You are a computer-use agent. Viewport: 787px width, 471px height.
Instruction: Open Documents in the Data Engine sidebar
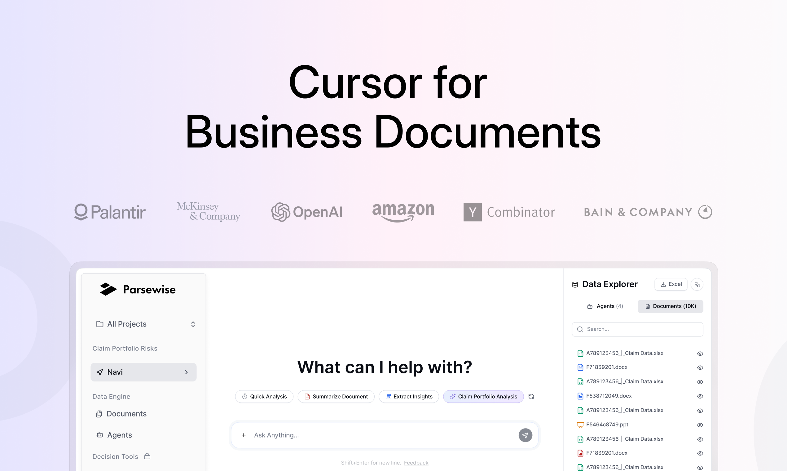[126, 414]
